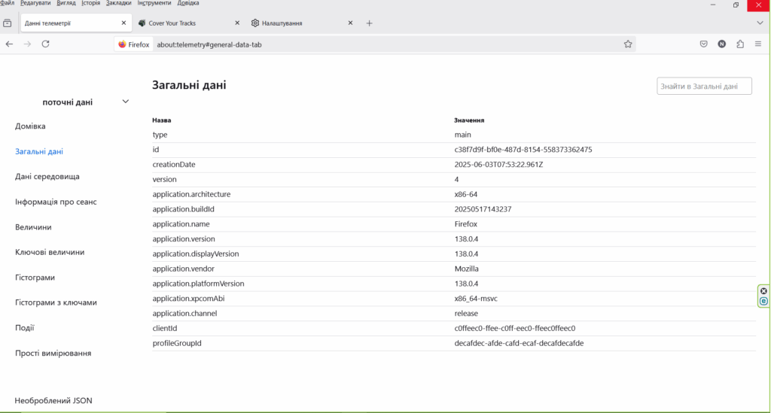Click the profileGroupId value decafdec-afde-cafd
771x413 pixels.
pyautogui.click(x=519, y=343)
